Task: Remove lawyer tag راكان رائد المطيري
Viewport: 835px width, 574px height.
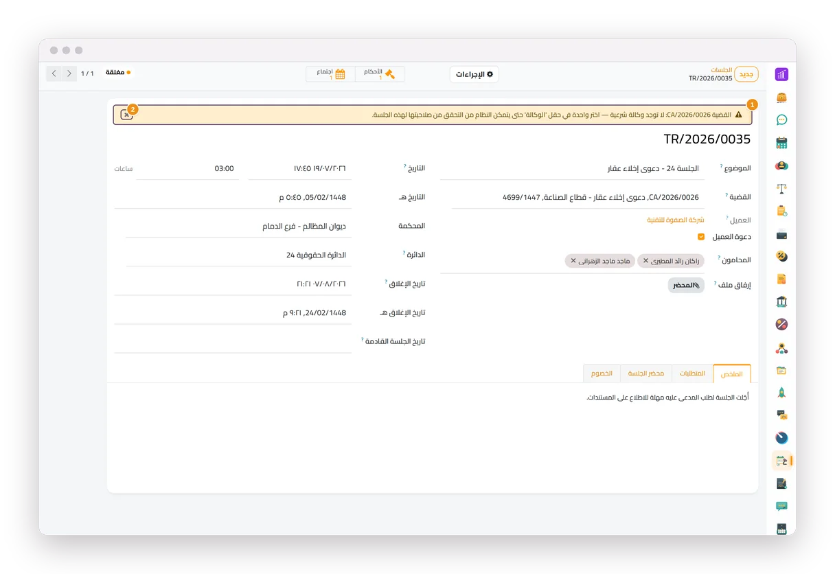Action: [x=645, y=261]
